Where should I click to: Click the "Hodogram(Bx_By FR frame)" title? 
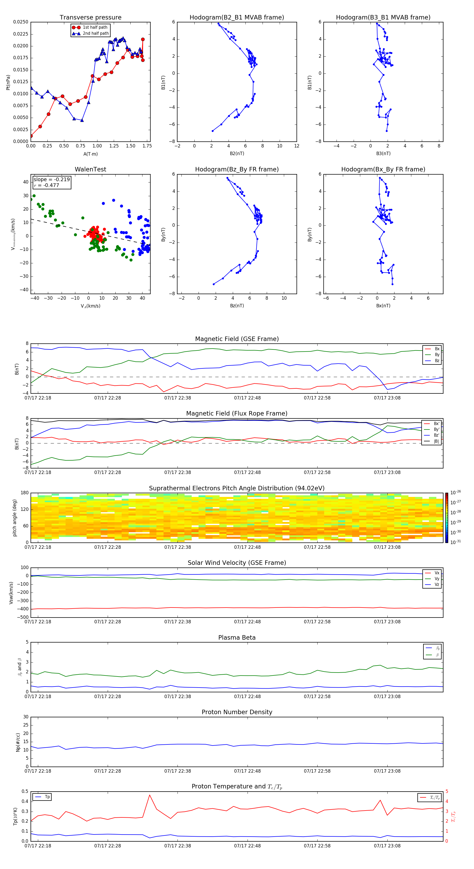(383, 169)
